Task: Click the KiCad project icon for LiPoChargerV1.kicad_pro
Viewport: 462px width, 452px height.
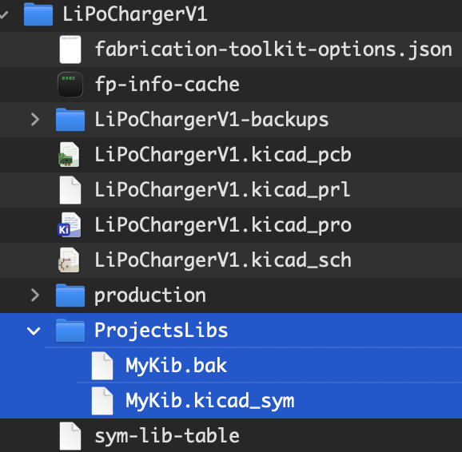Action: coord(69,224)
